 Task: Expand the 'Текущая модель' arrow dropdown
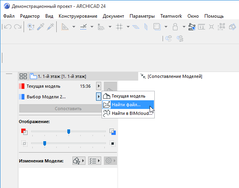(x=98, y=86)
